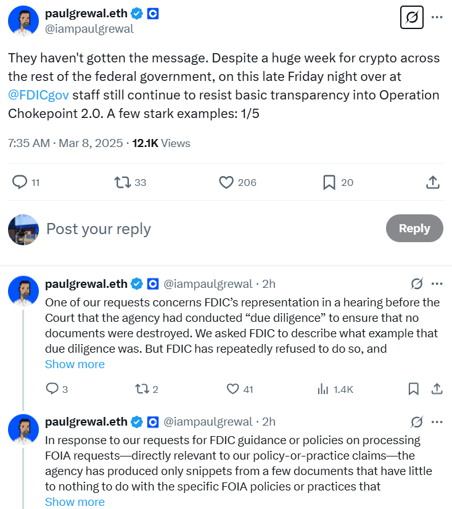This screenshot has height=509, width=452.
Task: Click the reply icon on the first reply
Action: point(51,389)
